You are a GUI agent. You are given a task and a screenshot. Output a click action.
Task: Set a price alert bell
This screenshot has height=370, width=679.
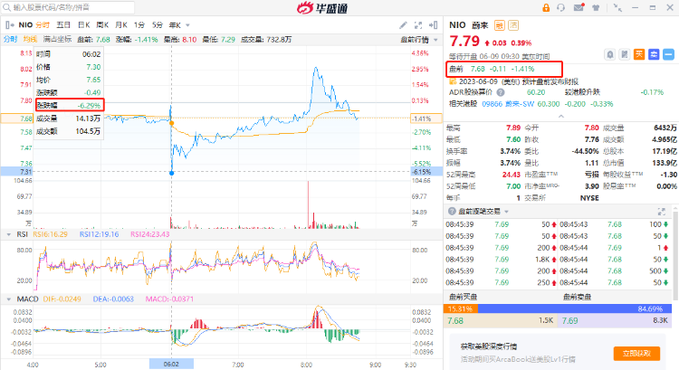pyautogui.click(x=609, y=54)
